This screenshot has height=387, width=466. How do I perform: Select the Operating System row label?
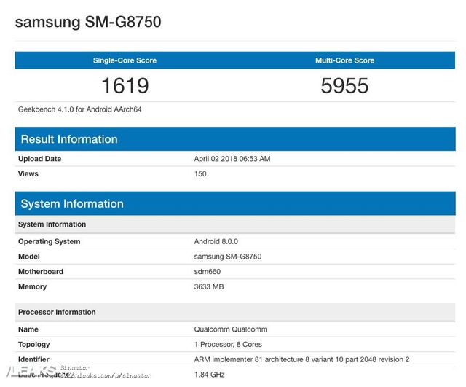pyautogui.click(x=49, y=241)
